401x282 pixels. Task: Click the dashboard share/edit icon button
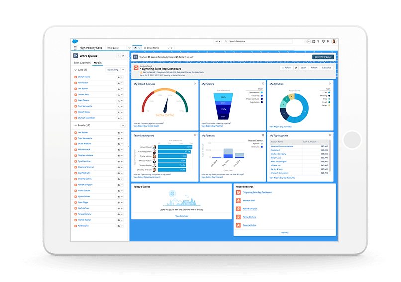pyautogui.click(x=296, y=68)
